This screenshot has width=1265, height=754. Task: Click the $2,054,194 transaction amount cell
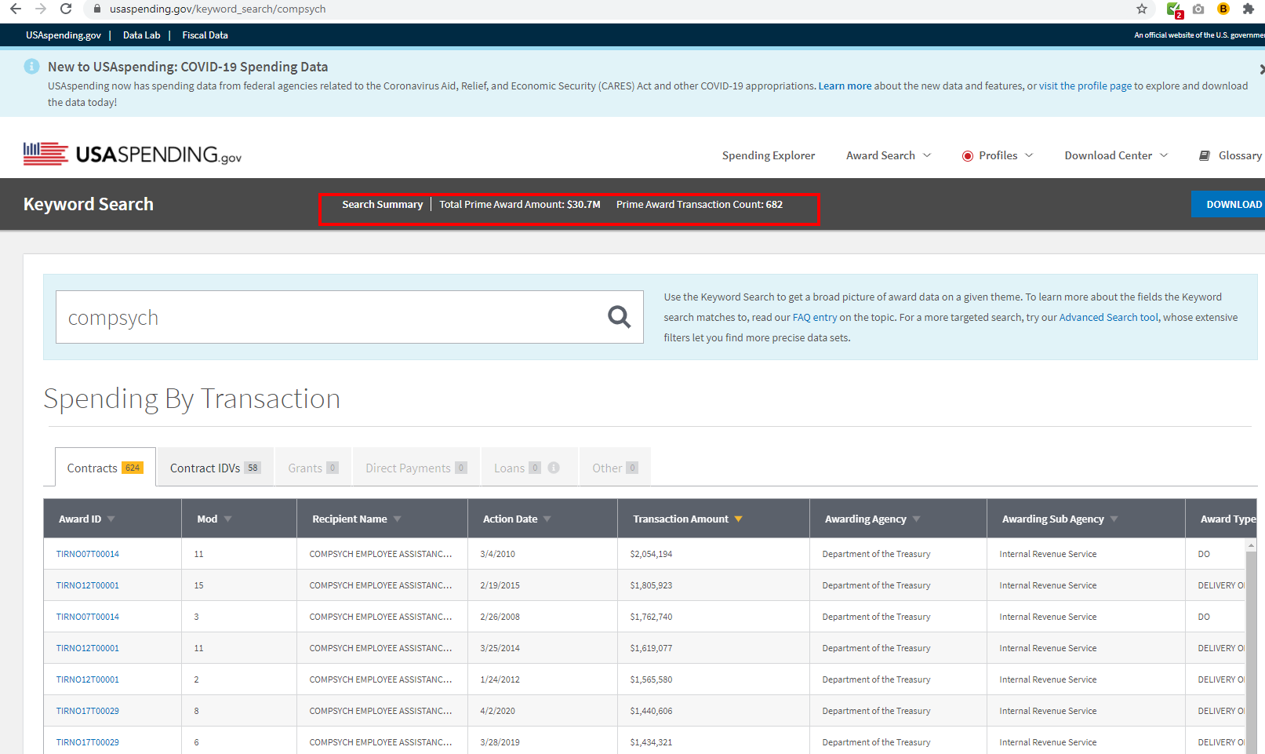click(713, 554)
